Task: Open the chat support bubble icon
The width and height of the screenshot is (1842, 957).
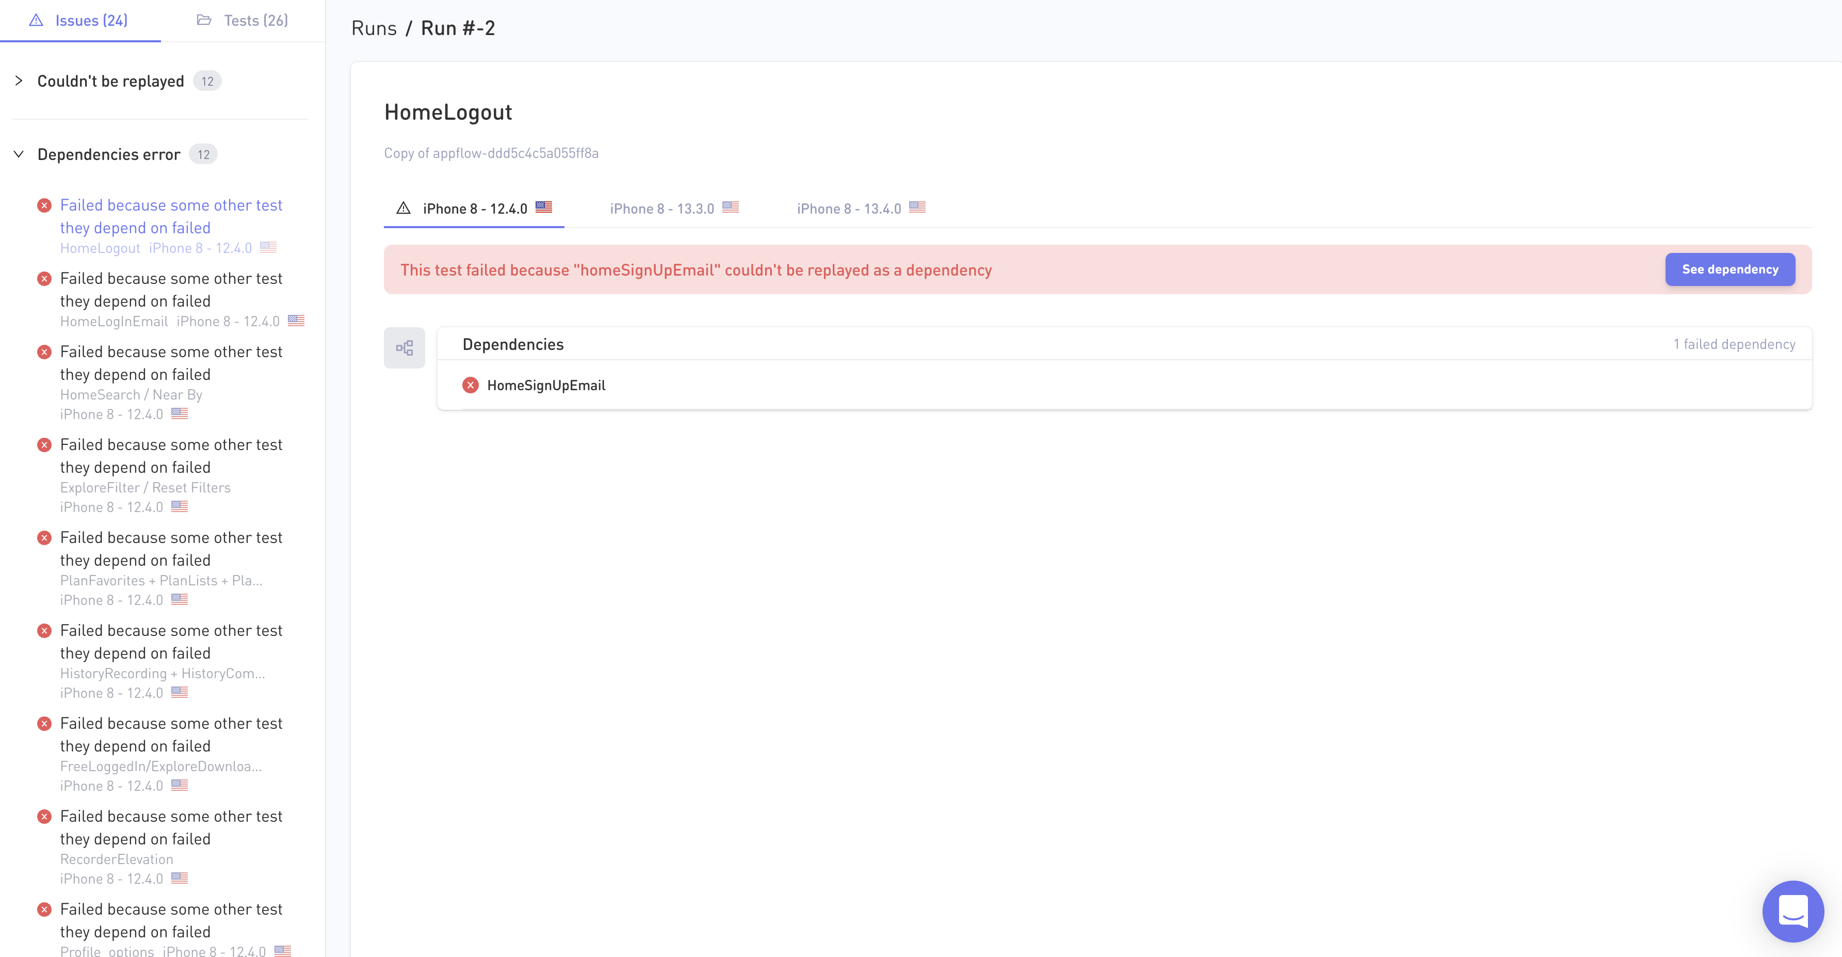Action: [x=1792, y=911]
